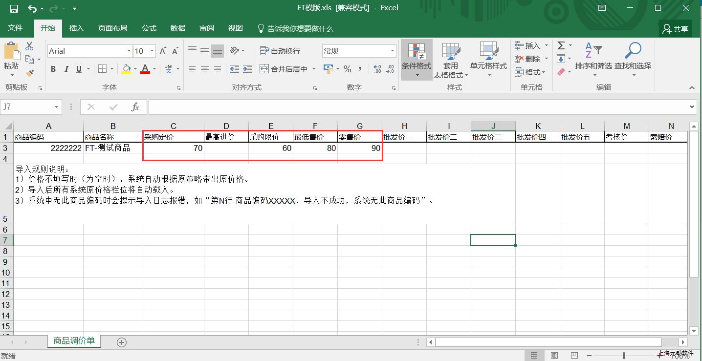
Task: Click the Save icon in title bar
Action: [14, 8]
